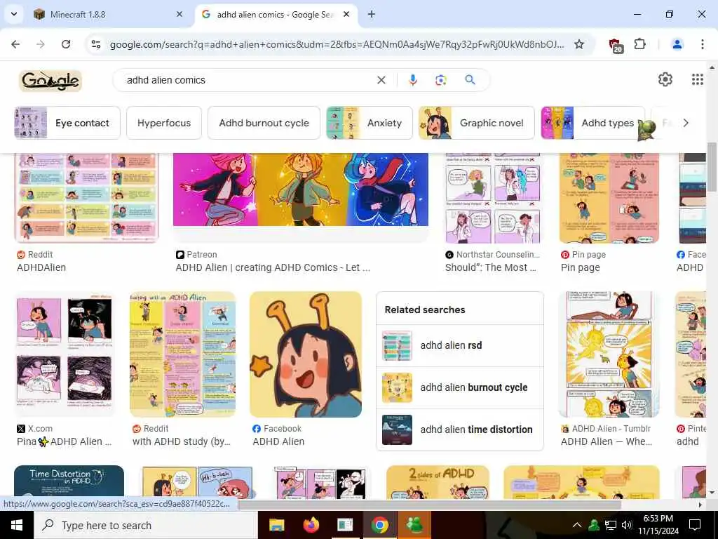Open a new browser tab with plus
This screenshot has width=718, height=539.
click(x=372, y=14)
